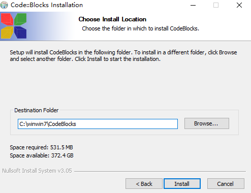251x193 pixels.
Task: Click the yellow cube in CodeBlocks logo
Action: (x=7, y=32)
